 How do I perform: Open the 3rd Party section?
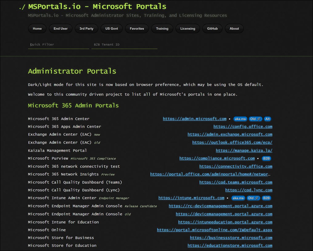pos(86,29)
